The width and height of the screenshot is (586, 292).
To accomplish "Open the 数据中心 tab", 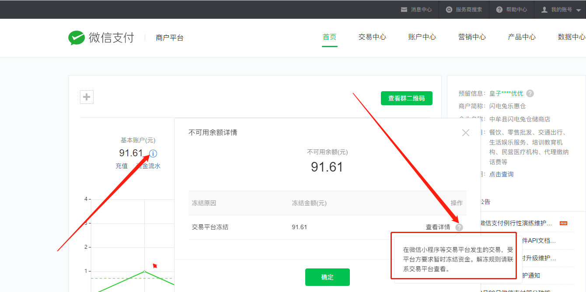I will (x=572, y=37).
